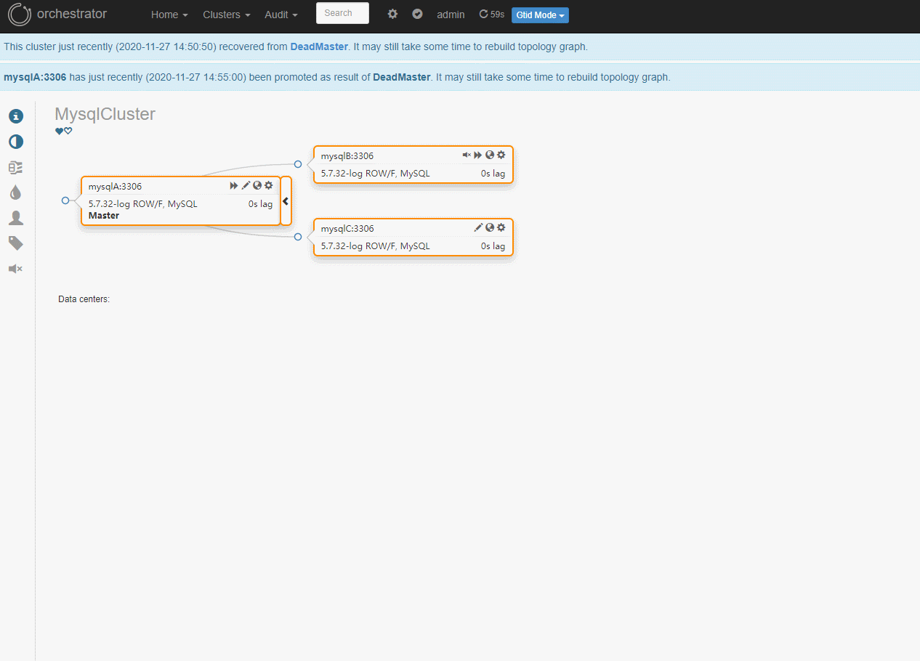Toggle the empty heart icon under MysqlCluster
Viewport: 920px width, 661px height.
[69, 131]
